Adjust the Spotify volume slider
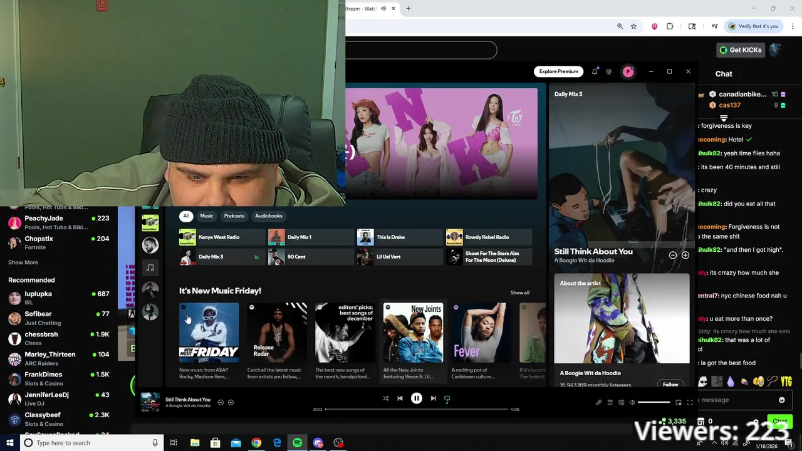The image size is (802, 451). coord(654,402)
